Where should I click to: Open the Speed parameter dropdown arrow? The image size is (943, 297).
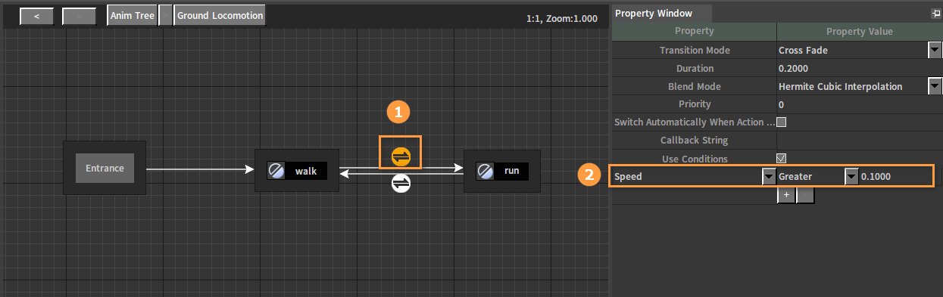(768, 177)
